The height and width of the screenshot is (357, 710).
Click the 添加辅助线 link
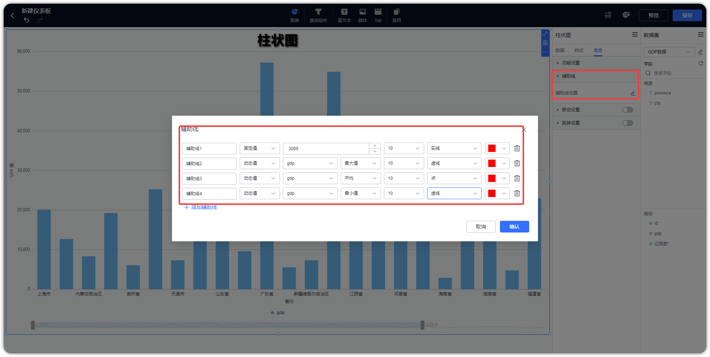[x=201, y=207]
